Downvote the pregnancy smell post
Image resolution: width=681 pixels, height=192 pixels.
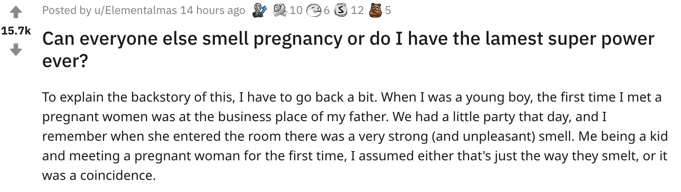click(x=15, y=49)
